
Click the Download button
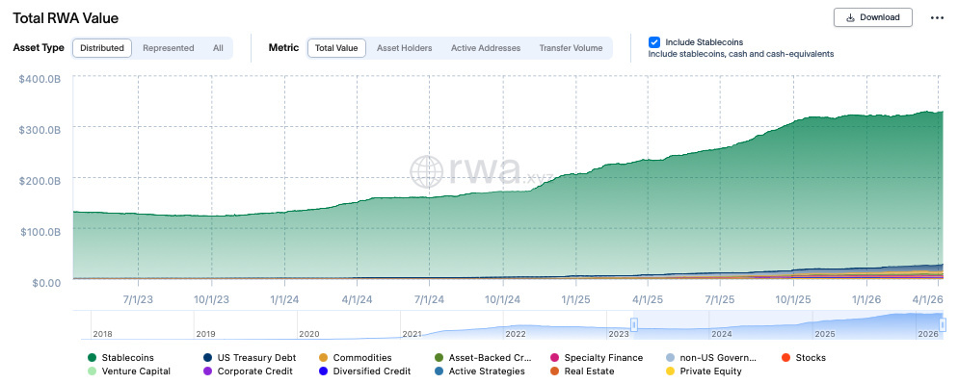click(x=872, y=17)
